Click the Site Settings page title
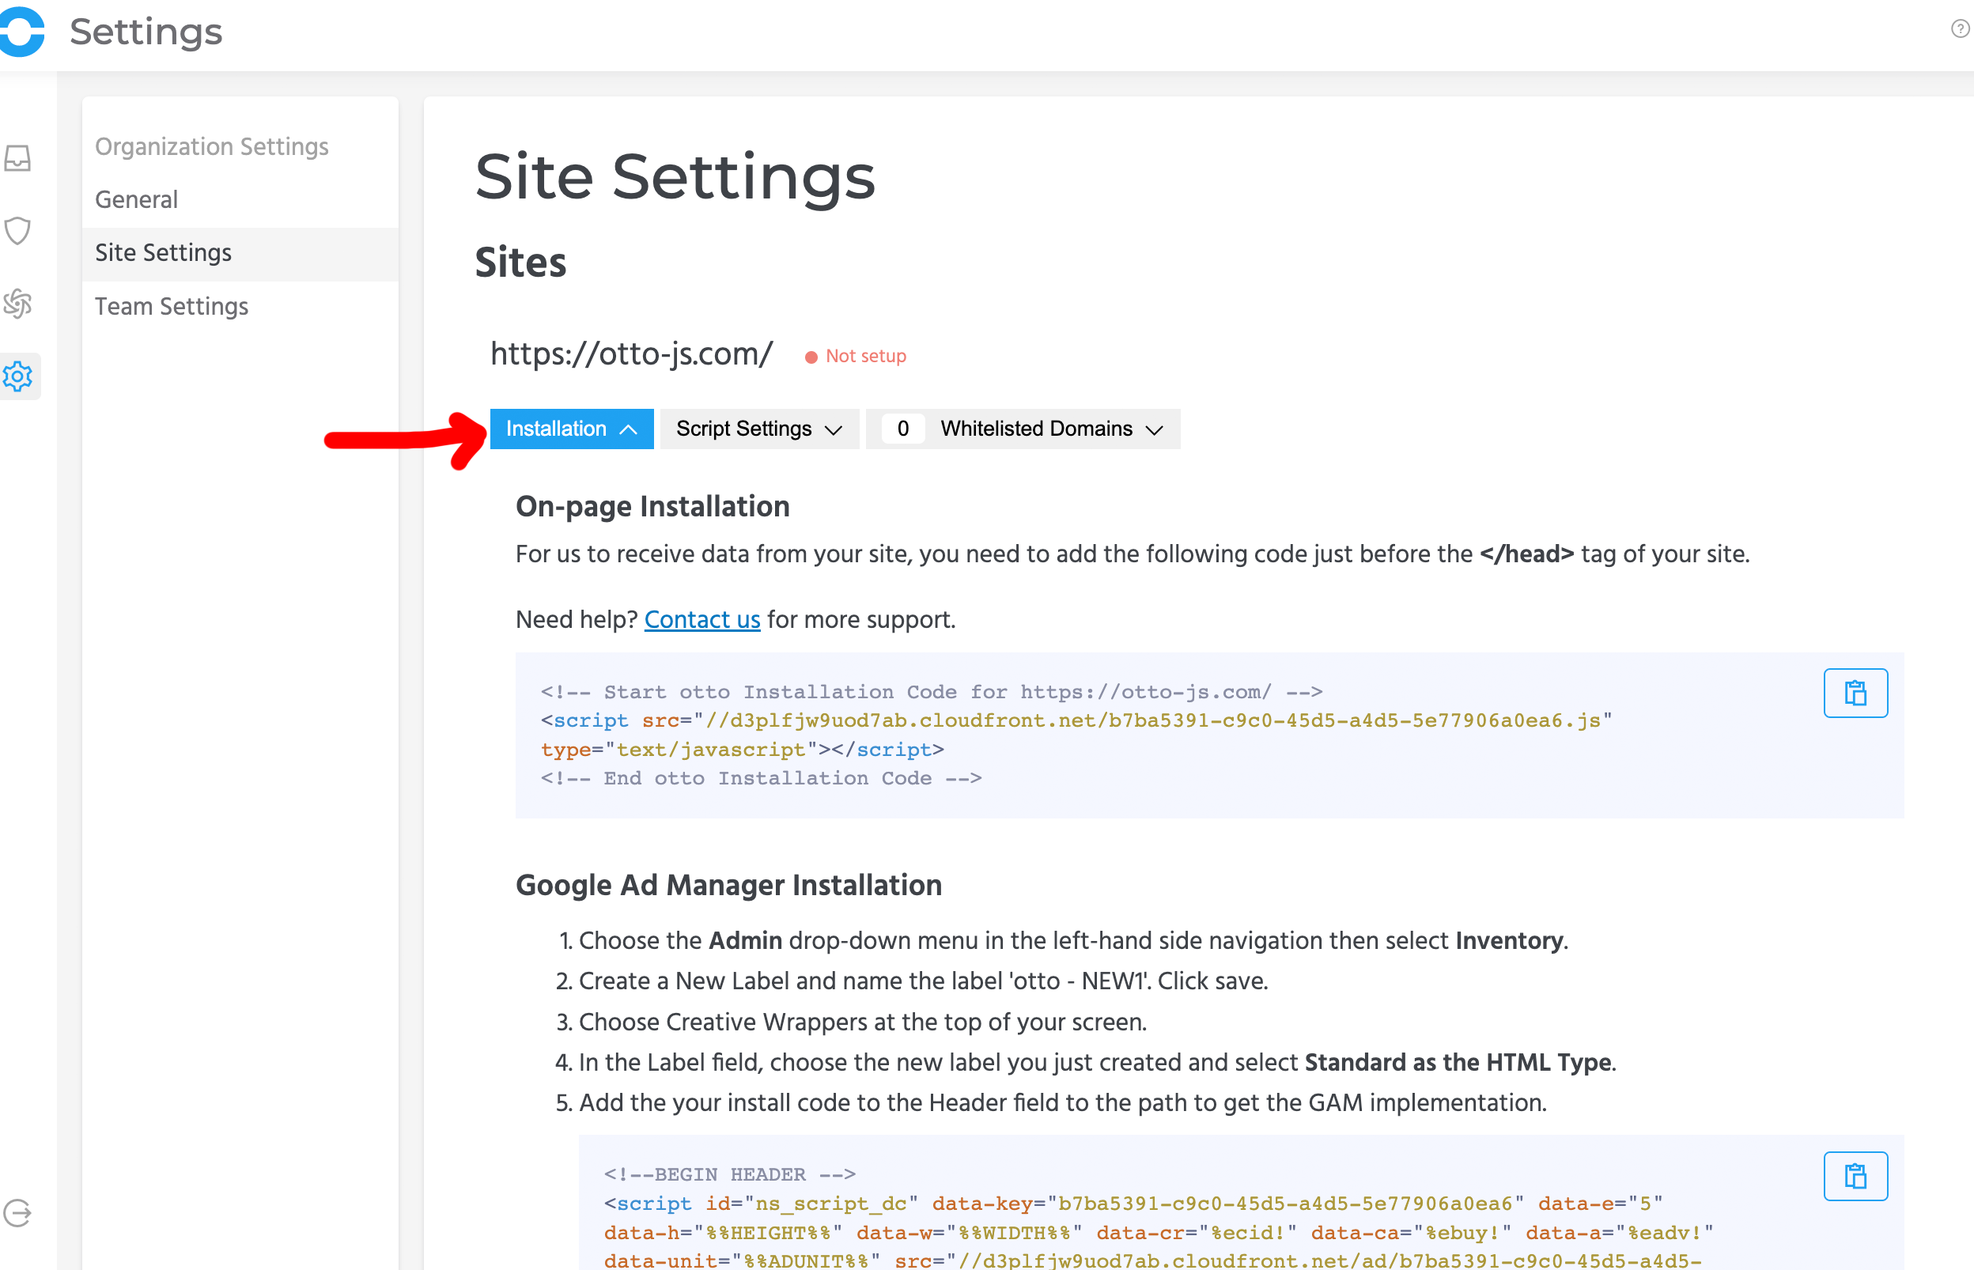This screenshot has height=1270, width=1974. (x=675, y=177)
